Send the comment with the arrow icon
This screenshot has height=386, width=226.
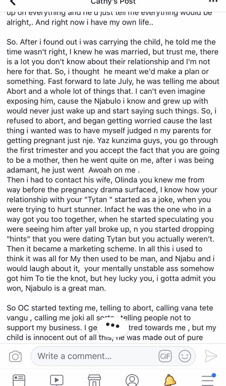(x=211, y=356)
